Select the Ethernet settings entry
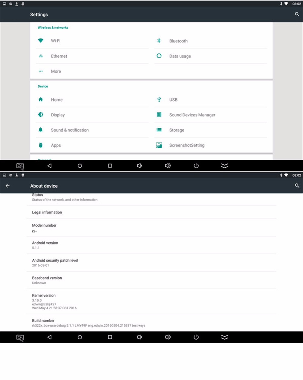This screenshot has height=380, width=303. click(59, 56)
